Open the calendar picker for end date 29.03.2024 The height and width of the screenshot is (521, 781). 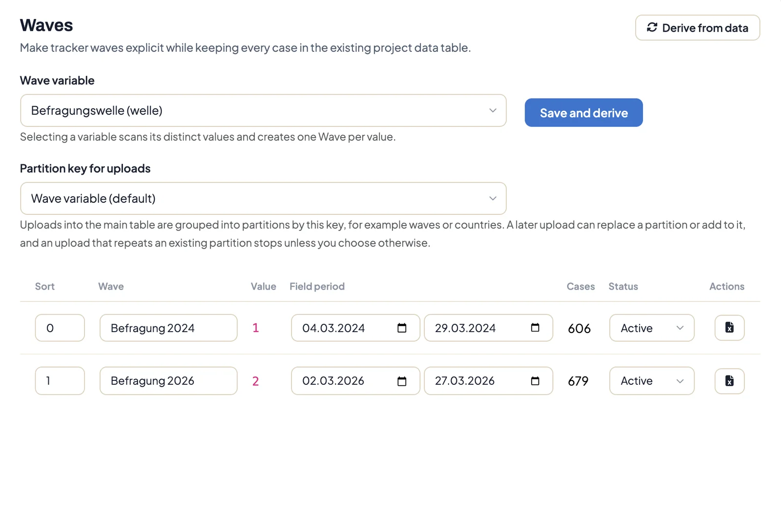535,328
